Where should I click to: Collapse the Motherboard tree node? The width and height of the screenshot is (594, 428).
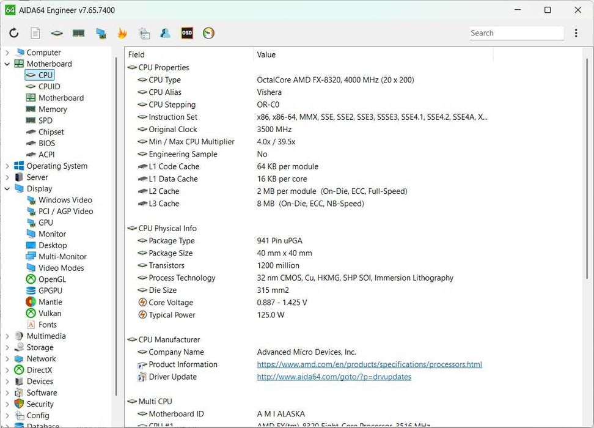pos(7,64)
